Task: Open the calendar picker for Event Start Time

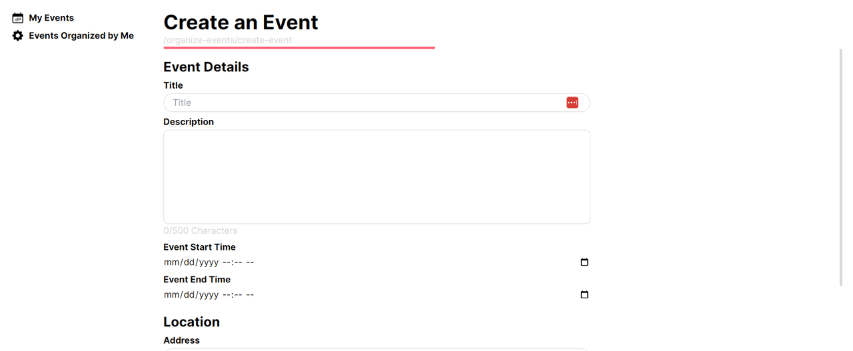Action: pyautogui.click(x=584, y=262)
